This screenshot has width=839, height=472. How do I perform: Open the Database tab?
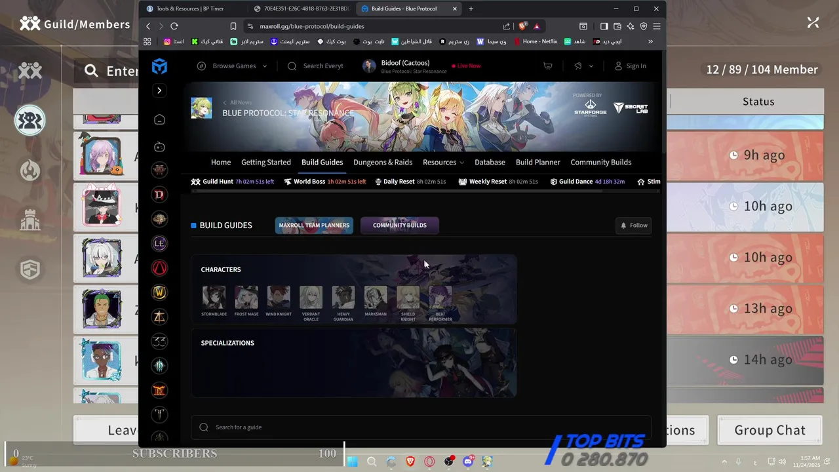tap(490, 162)
